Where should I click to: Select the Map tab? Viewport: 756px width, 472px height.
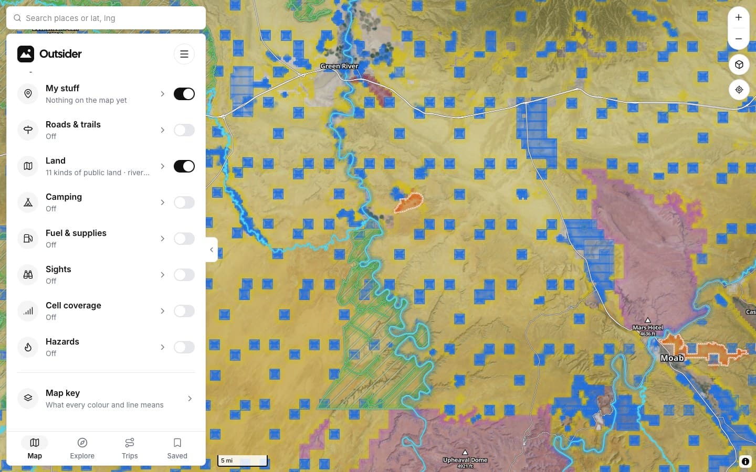pos(35,448)
